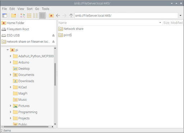Open the File menu
The width and height of the screenshot is (184, 133).
coord(4,9)
